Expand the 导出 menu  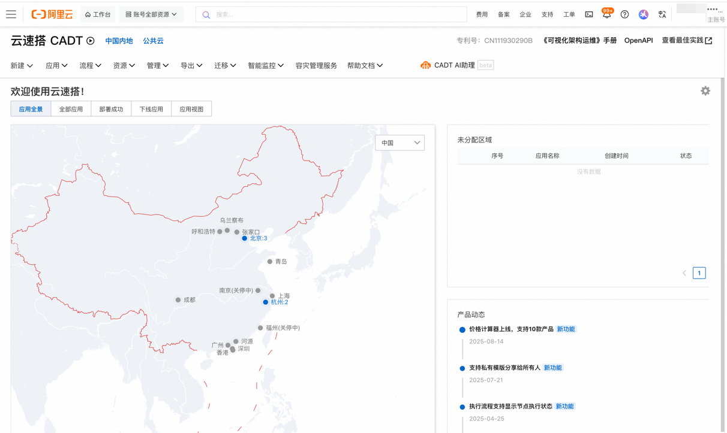(x=191, y=65)
